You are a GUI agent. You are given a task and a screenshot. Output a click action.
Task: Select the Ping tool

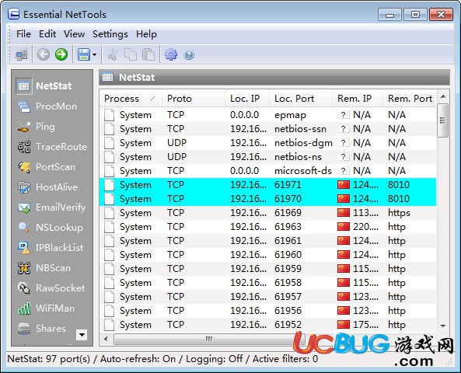pos(36,127)
